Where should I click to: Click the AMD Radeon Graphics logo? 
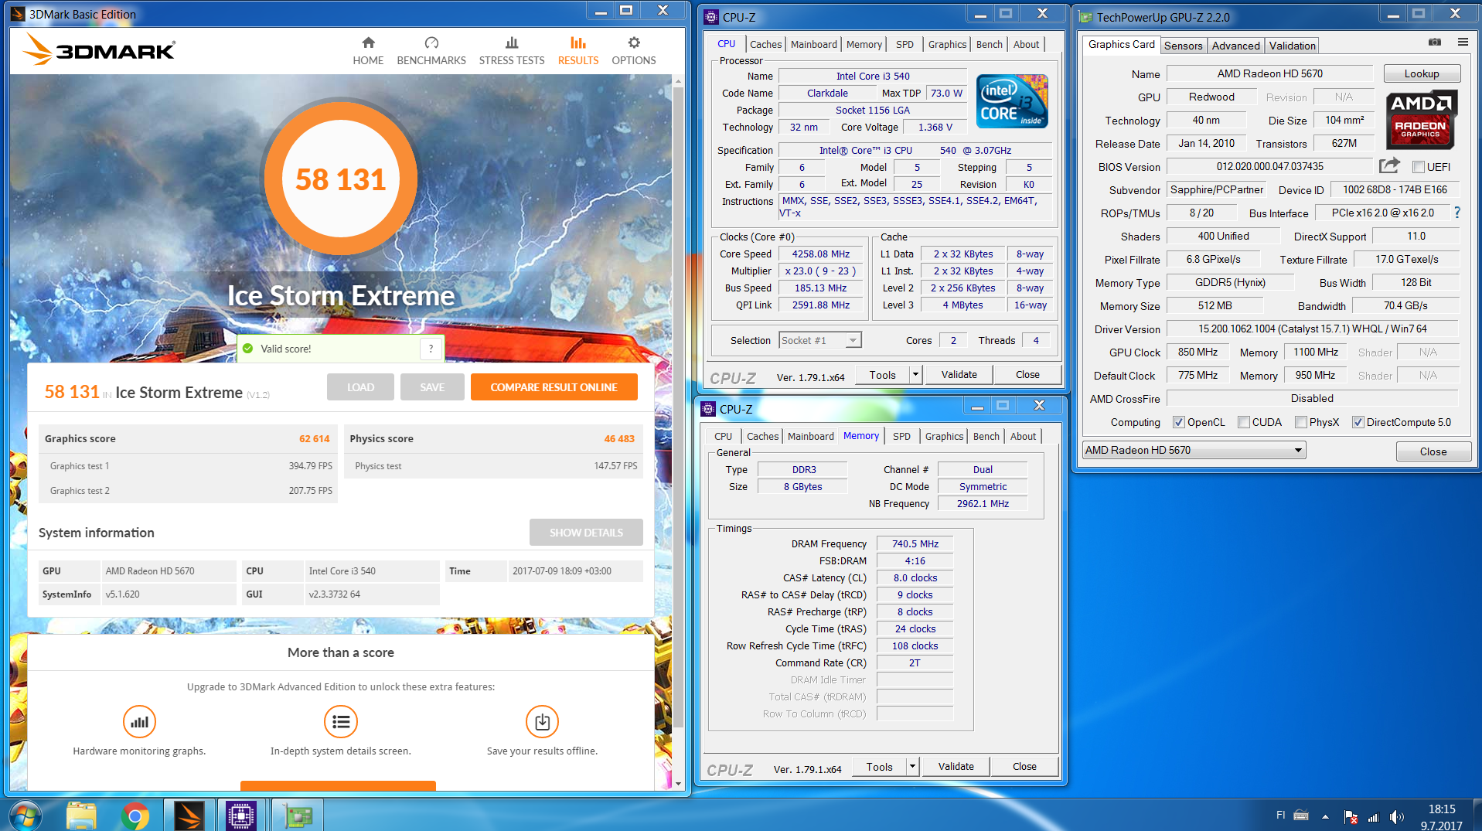pos(1421,119)
